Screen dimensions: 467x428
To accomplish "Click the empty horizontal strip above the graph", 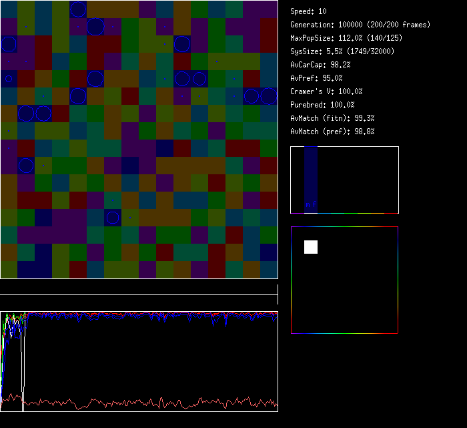I will pos(139,288).
